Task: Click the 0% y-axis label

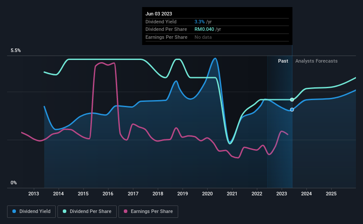Action: click(x=14, y=183)
